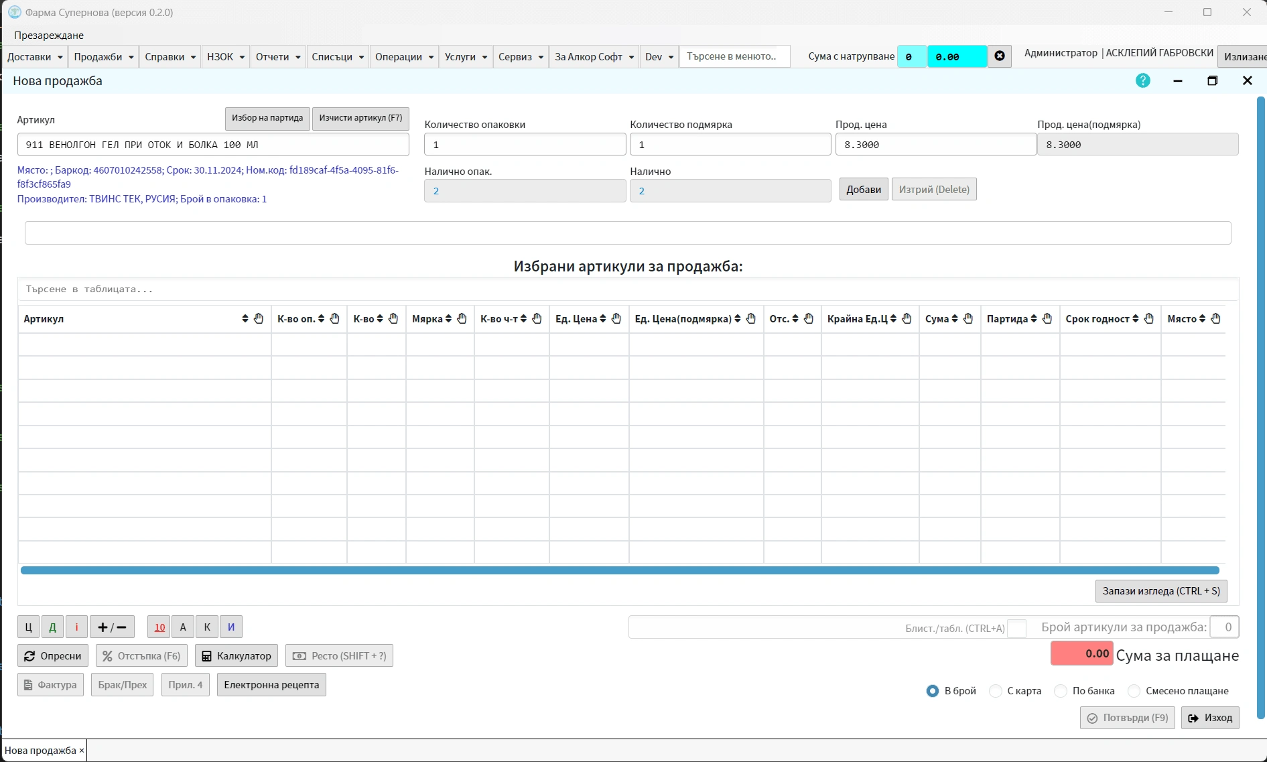Click the hand icon in Място column

1216,318
